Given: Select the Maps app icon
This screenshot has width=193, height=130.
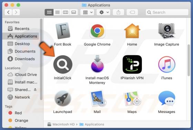Looking at the screenshot, I should coord(132,99).
